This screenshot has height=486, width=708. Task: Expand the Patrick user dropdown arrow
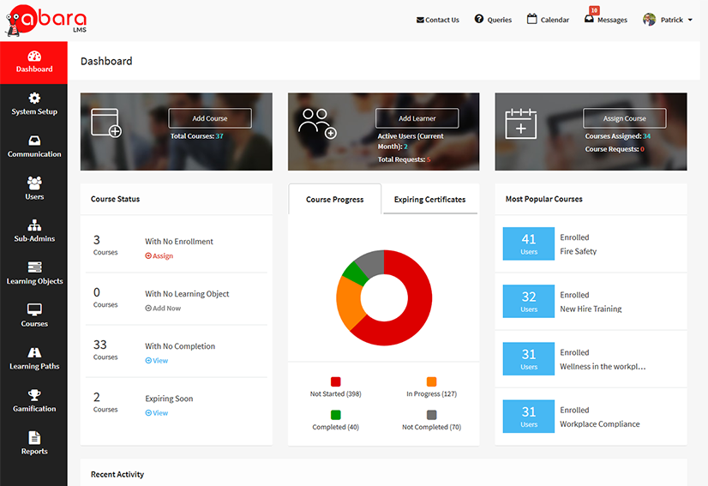tap(690, 20)
